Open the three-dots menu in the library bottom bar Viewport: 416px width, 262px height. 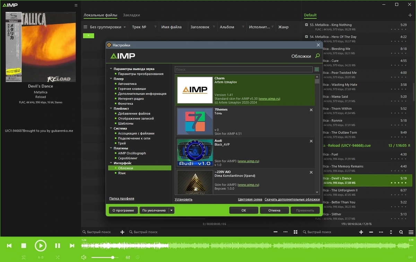pos(286,232)
